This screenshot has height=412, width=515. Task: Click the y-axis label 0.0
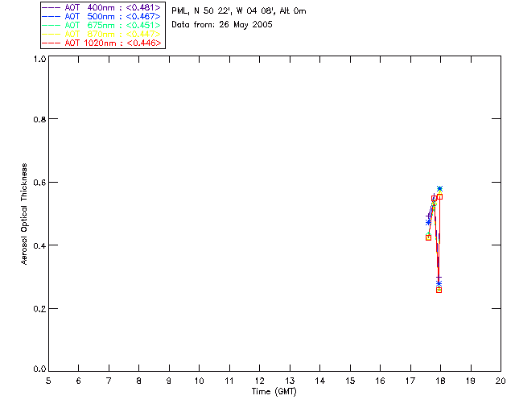[39, 369]
